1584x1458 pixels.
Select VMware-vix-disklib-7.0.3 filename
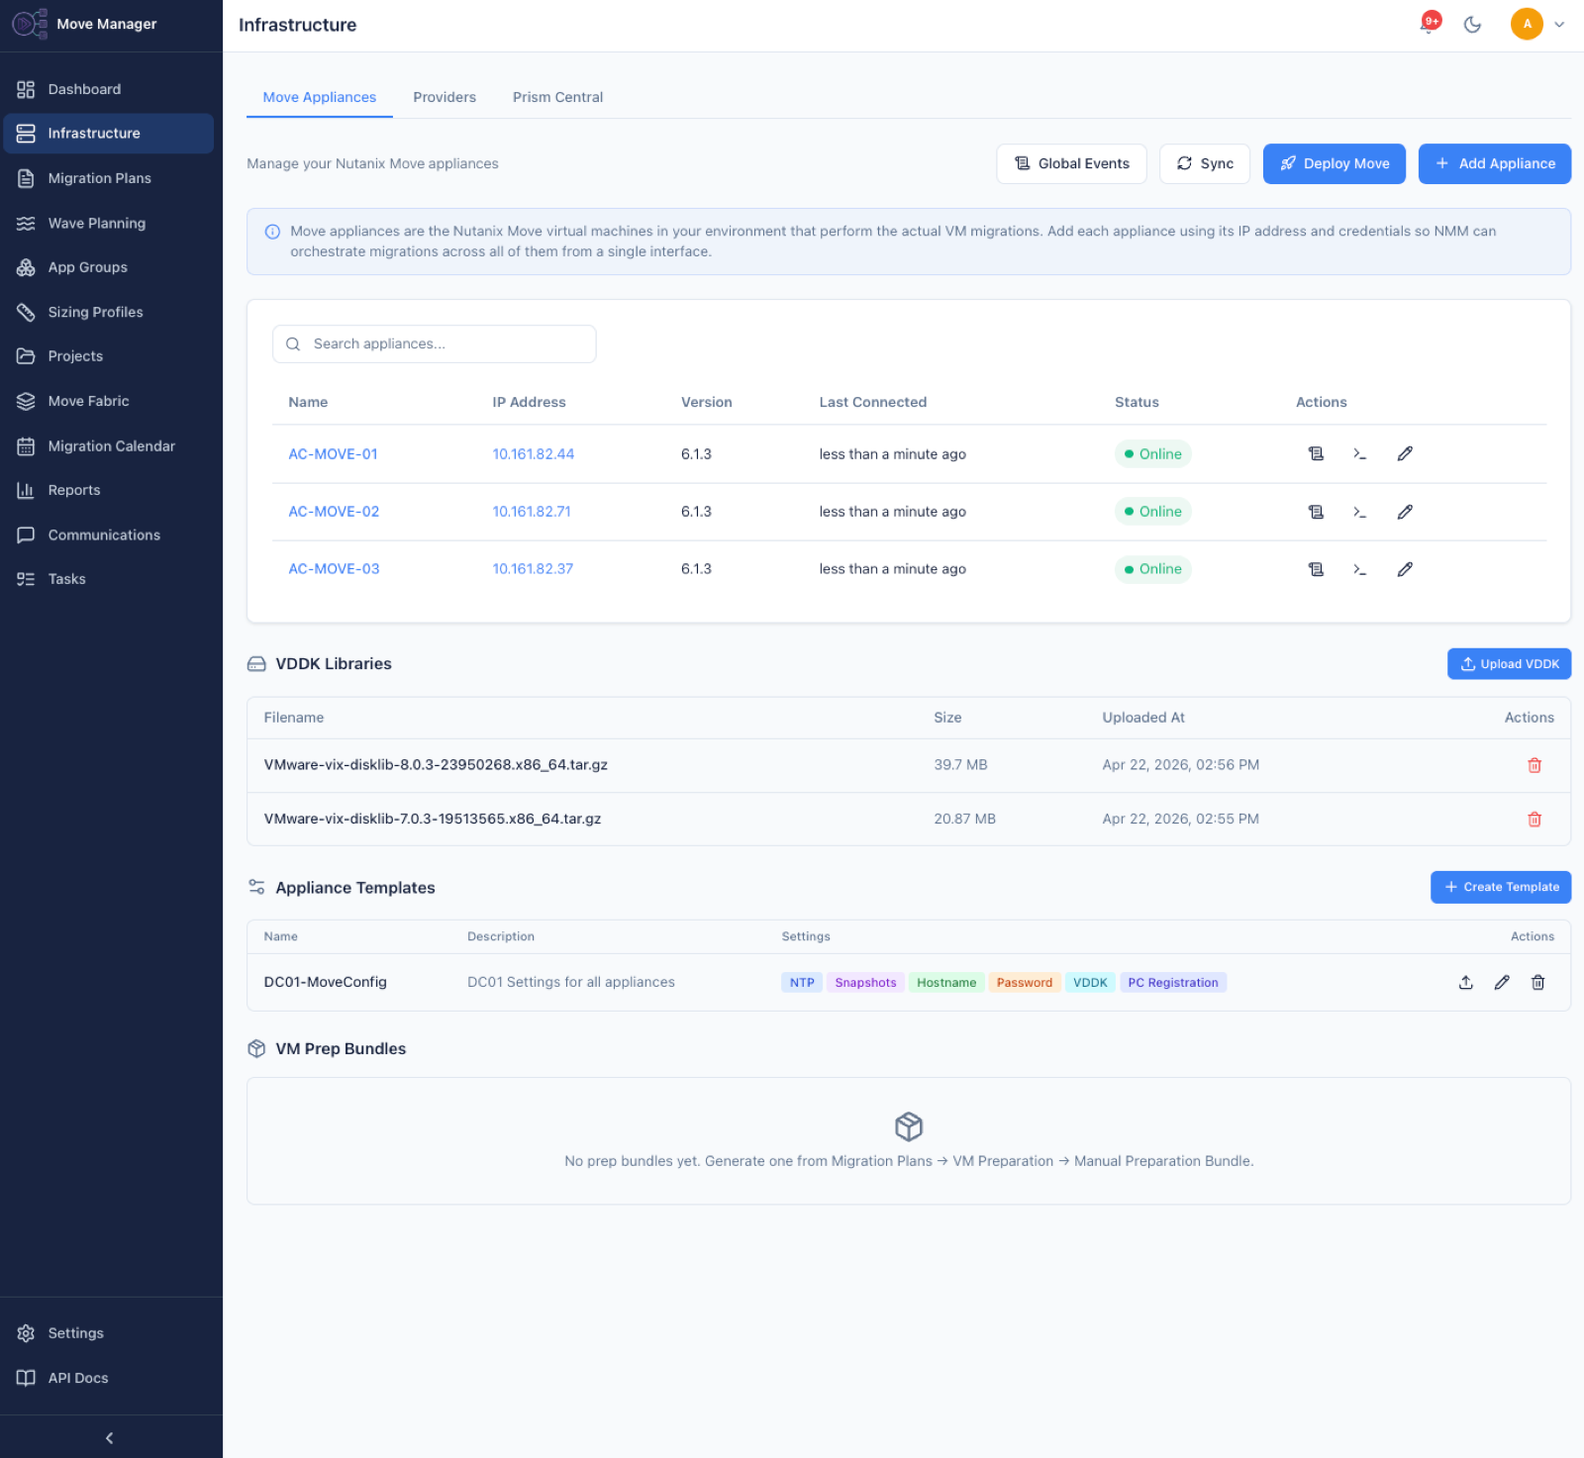[x=433, y=819]
